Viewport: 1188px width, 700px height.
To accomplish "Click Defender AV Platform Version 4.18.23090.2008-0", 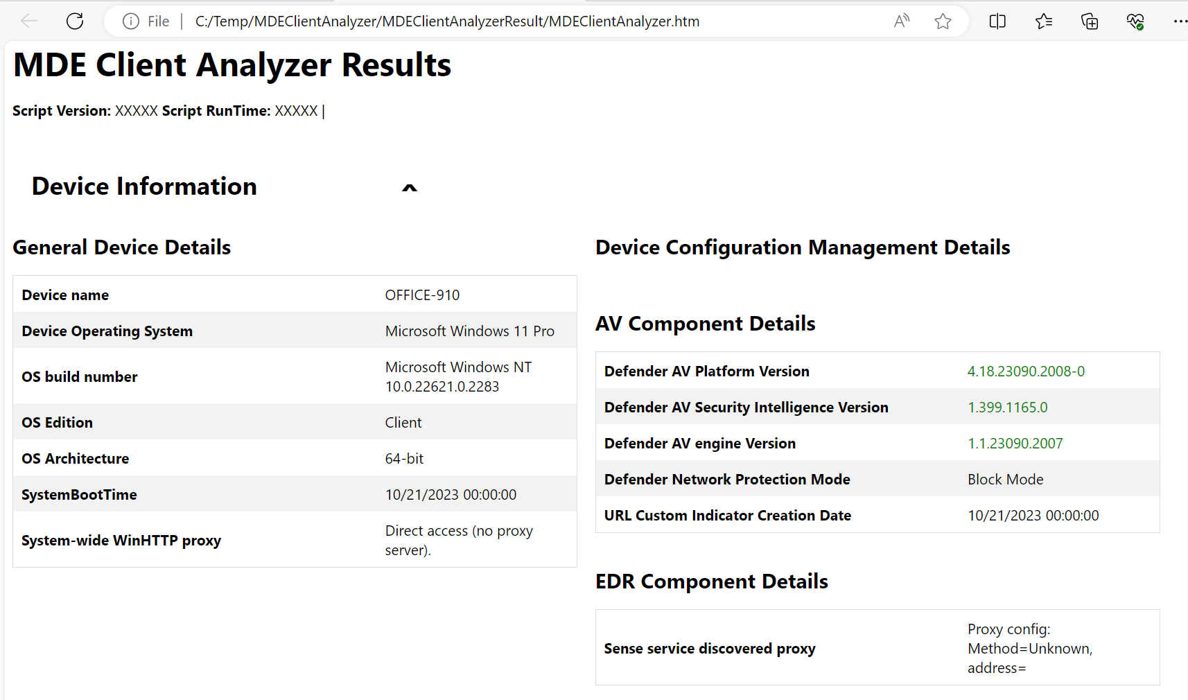I will (1026, 371).
